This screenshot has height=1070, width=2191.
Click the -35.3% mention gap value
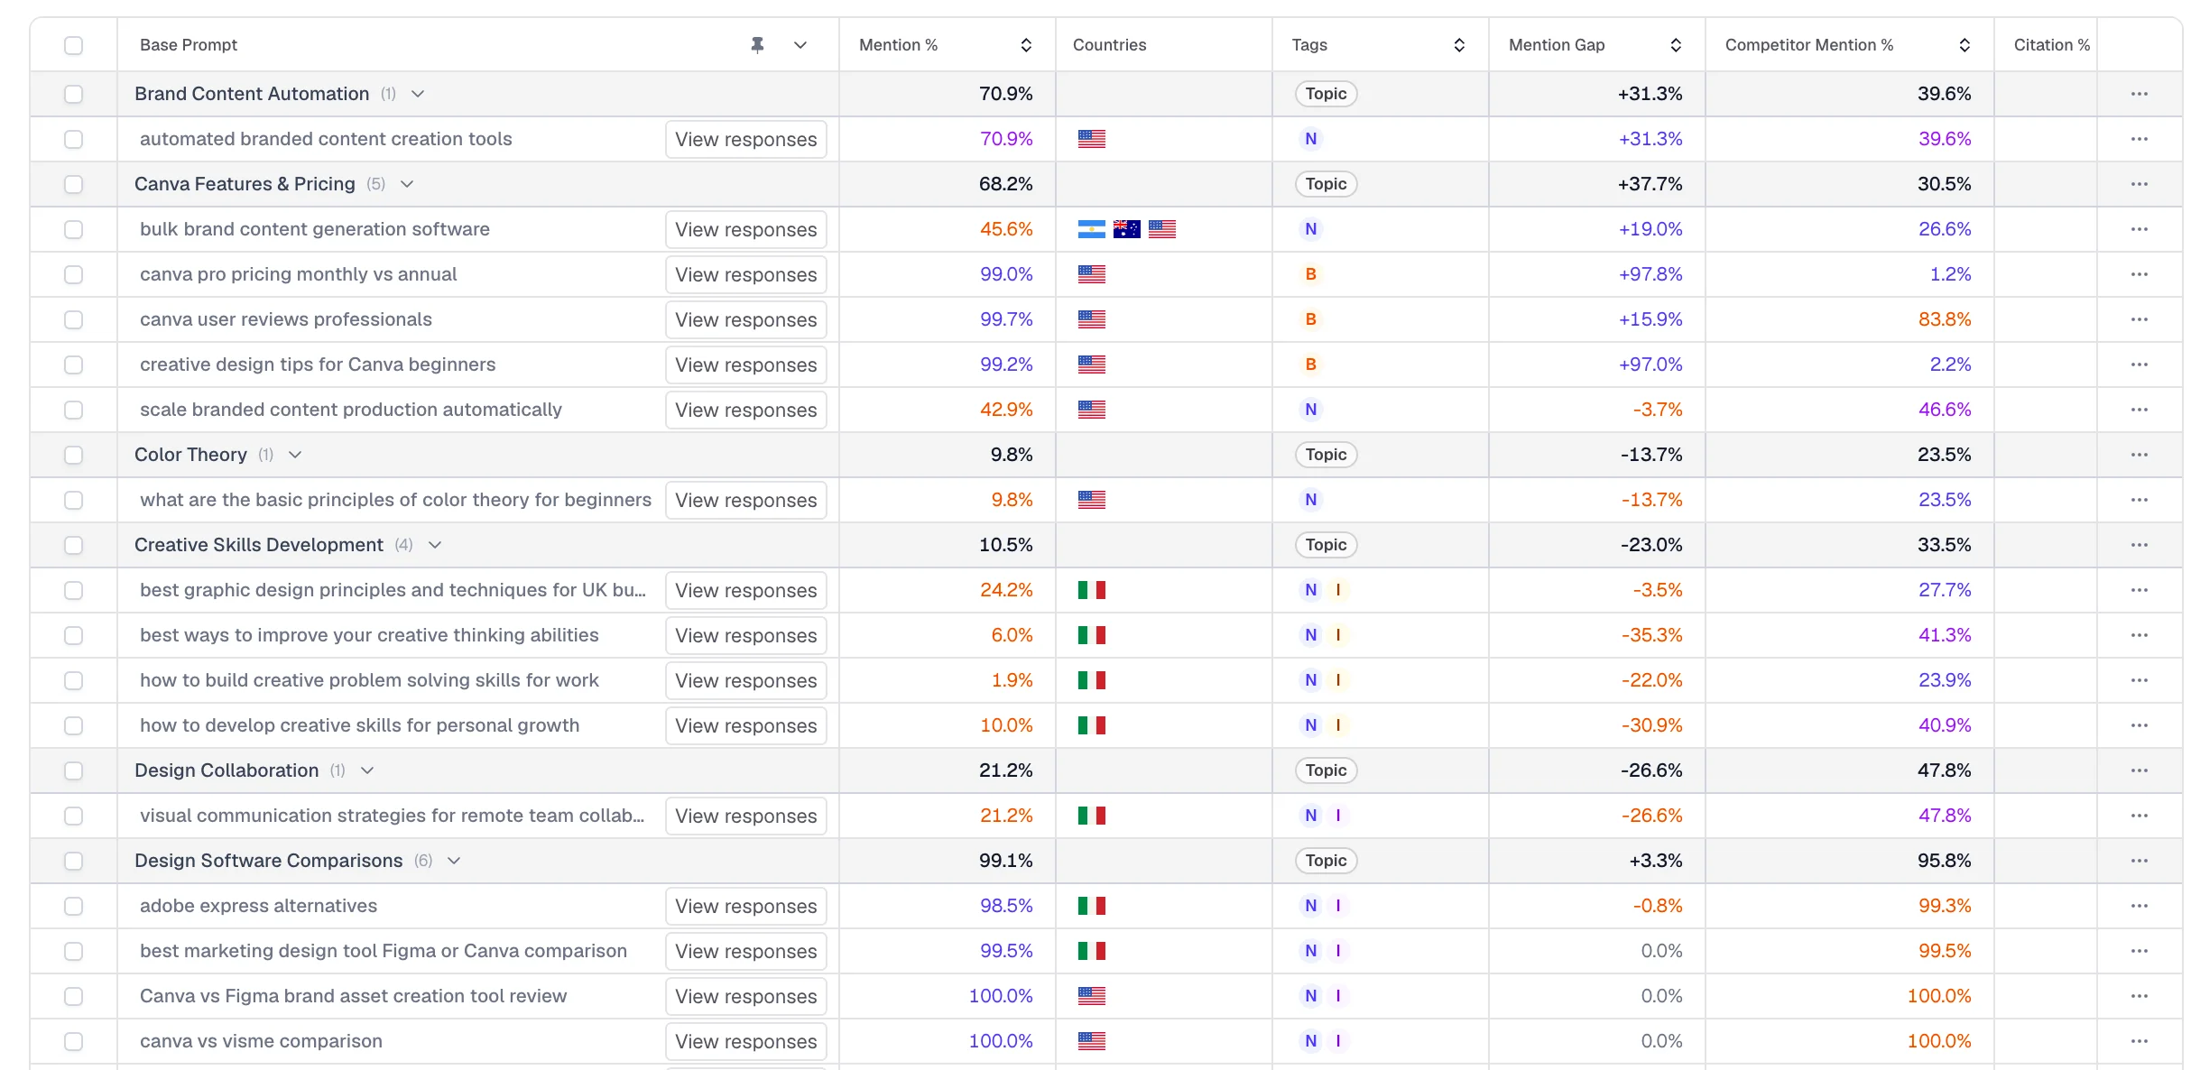pos(1651,635)
